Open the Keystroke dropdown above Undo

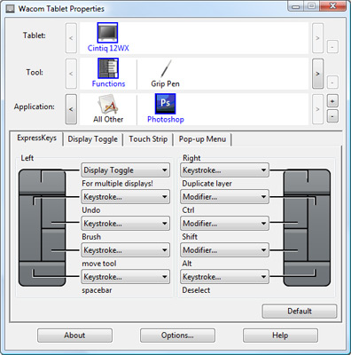point(126,197)
